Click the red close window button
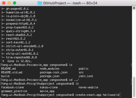Screen dimensions: 136x98 click(x=4, y=3)
